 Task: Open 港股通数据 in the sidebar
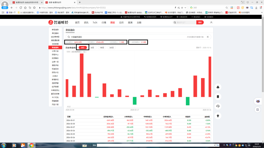55,40
